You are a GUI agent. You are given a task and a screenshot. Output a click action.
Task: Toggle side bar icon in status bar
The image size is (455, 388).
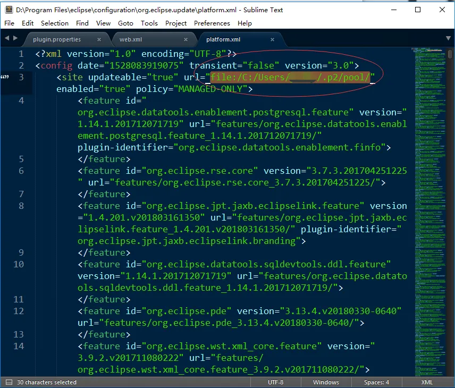click(x=9, y=382)
